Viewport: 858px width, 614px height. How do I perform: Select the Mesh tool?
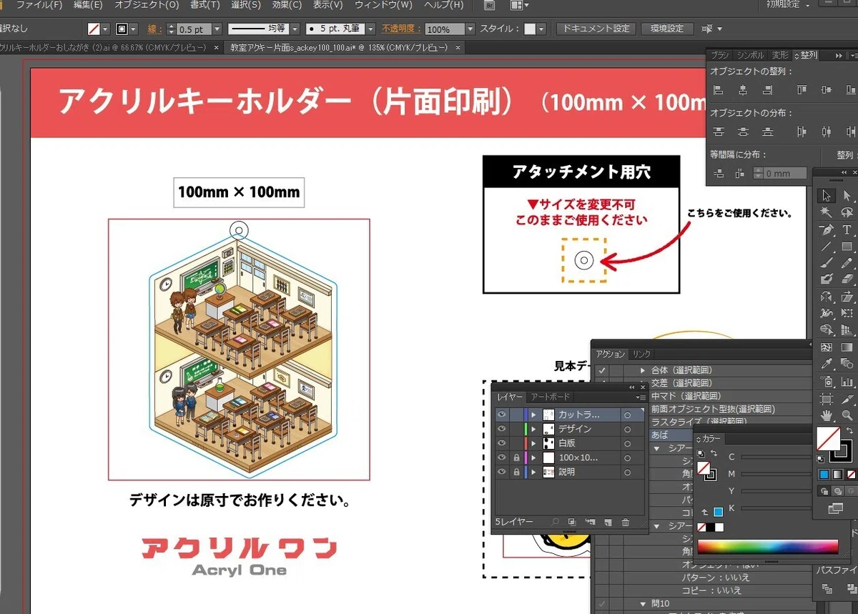(827, 347)
